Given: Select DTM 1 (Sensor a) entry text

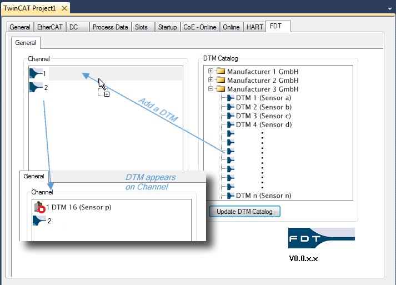Looking at the screenshot, I should (263, 98).
